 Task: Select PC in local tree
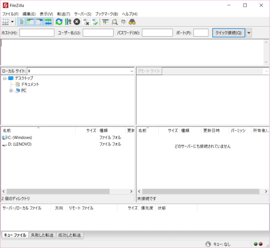[24, 90]
